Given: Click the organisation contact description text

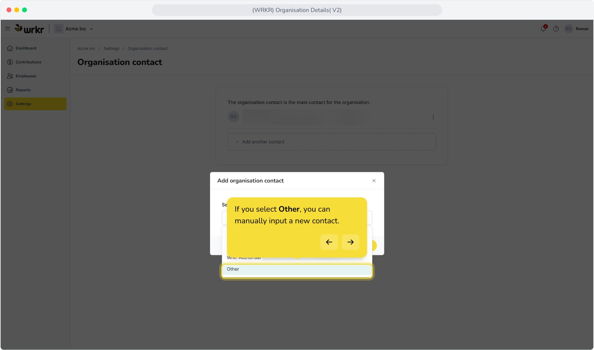Looking at the screenshot, I should (x=299, y=102).
